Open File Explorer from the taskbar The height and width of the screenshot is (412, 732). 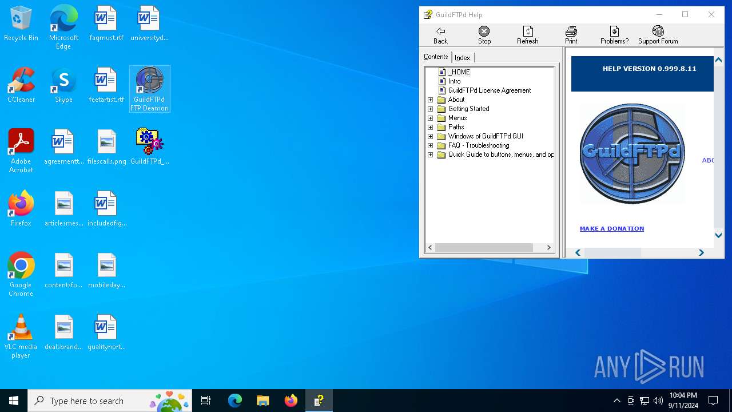coord(262,401)
